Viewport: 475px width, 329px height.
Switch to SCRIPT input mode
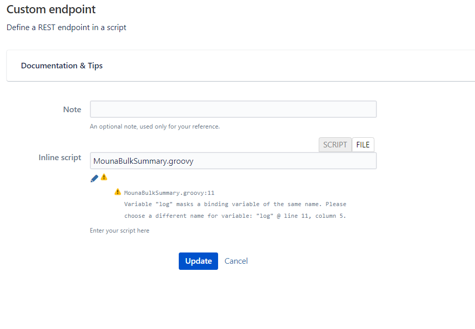click(335, 145)
